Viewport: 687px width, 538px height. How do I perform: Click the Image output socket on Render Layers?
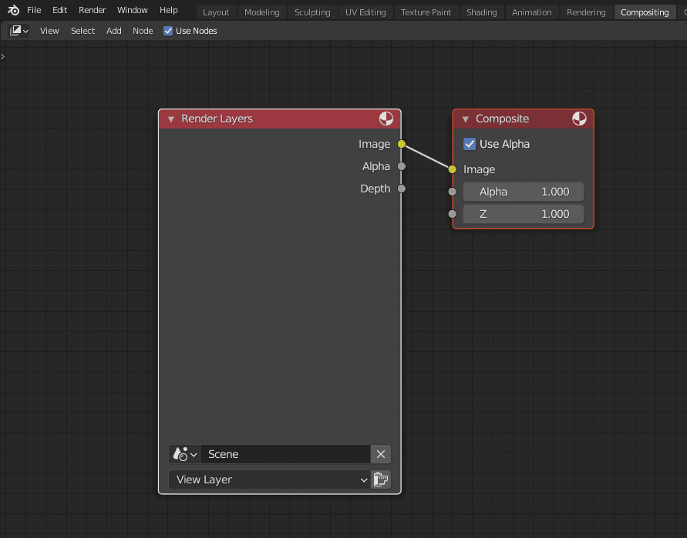tap(401, 144)
